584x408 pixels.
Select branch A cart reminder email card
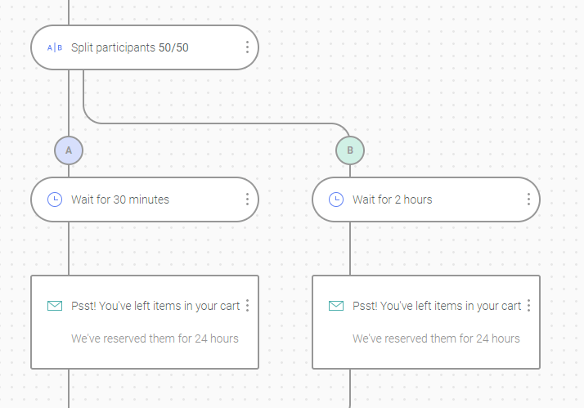tap(145, 322)
